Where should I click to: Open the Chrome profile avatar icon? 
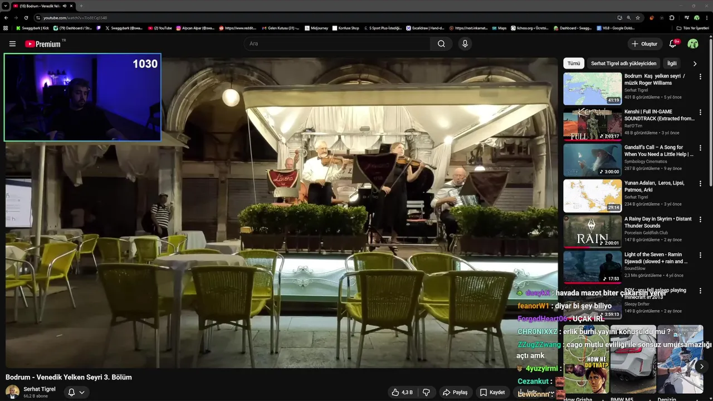[697, 18]
